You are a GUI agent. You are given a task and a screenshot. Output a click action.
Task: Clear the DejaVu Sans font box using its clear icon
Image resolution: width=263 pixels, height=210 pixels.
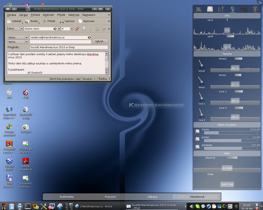pos(55,29)
